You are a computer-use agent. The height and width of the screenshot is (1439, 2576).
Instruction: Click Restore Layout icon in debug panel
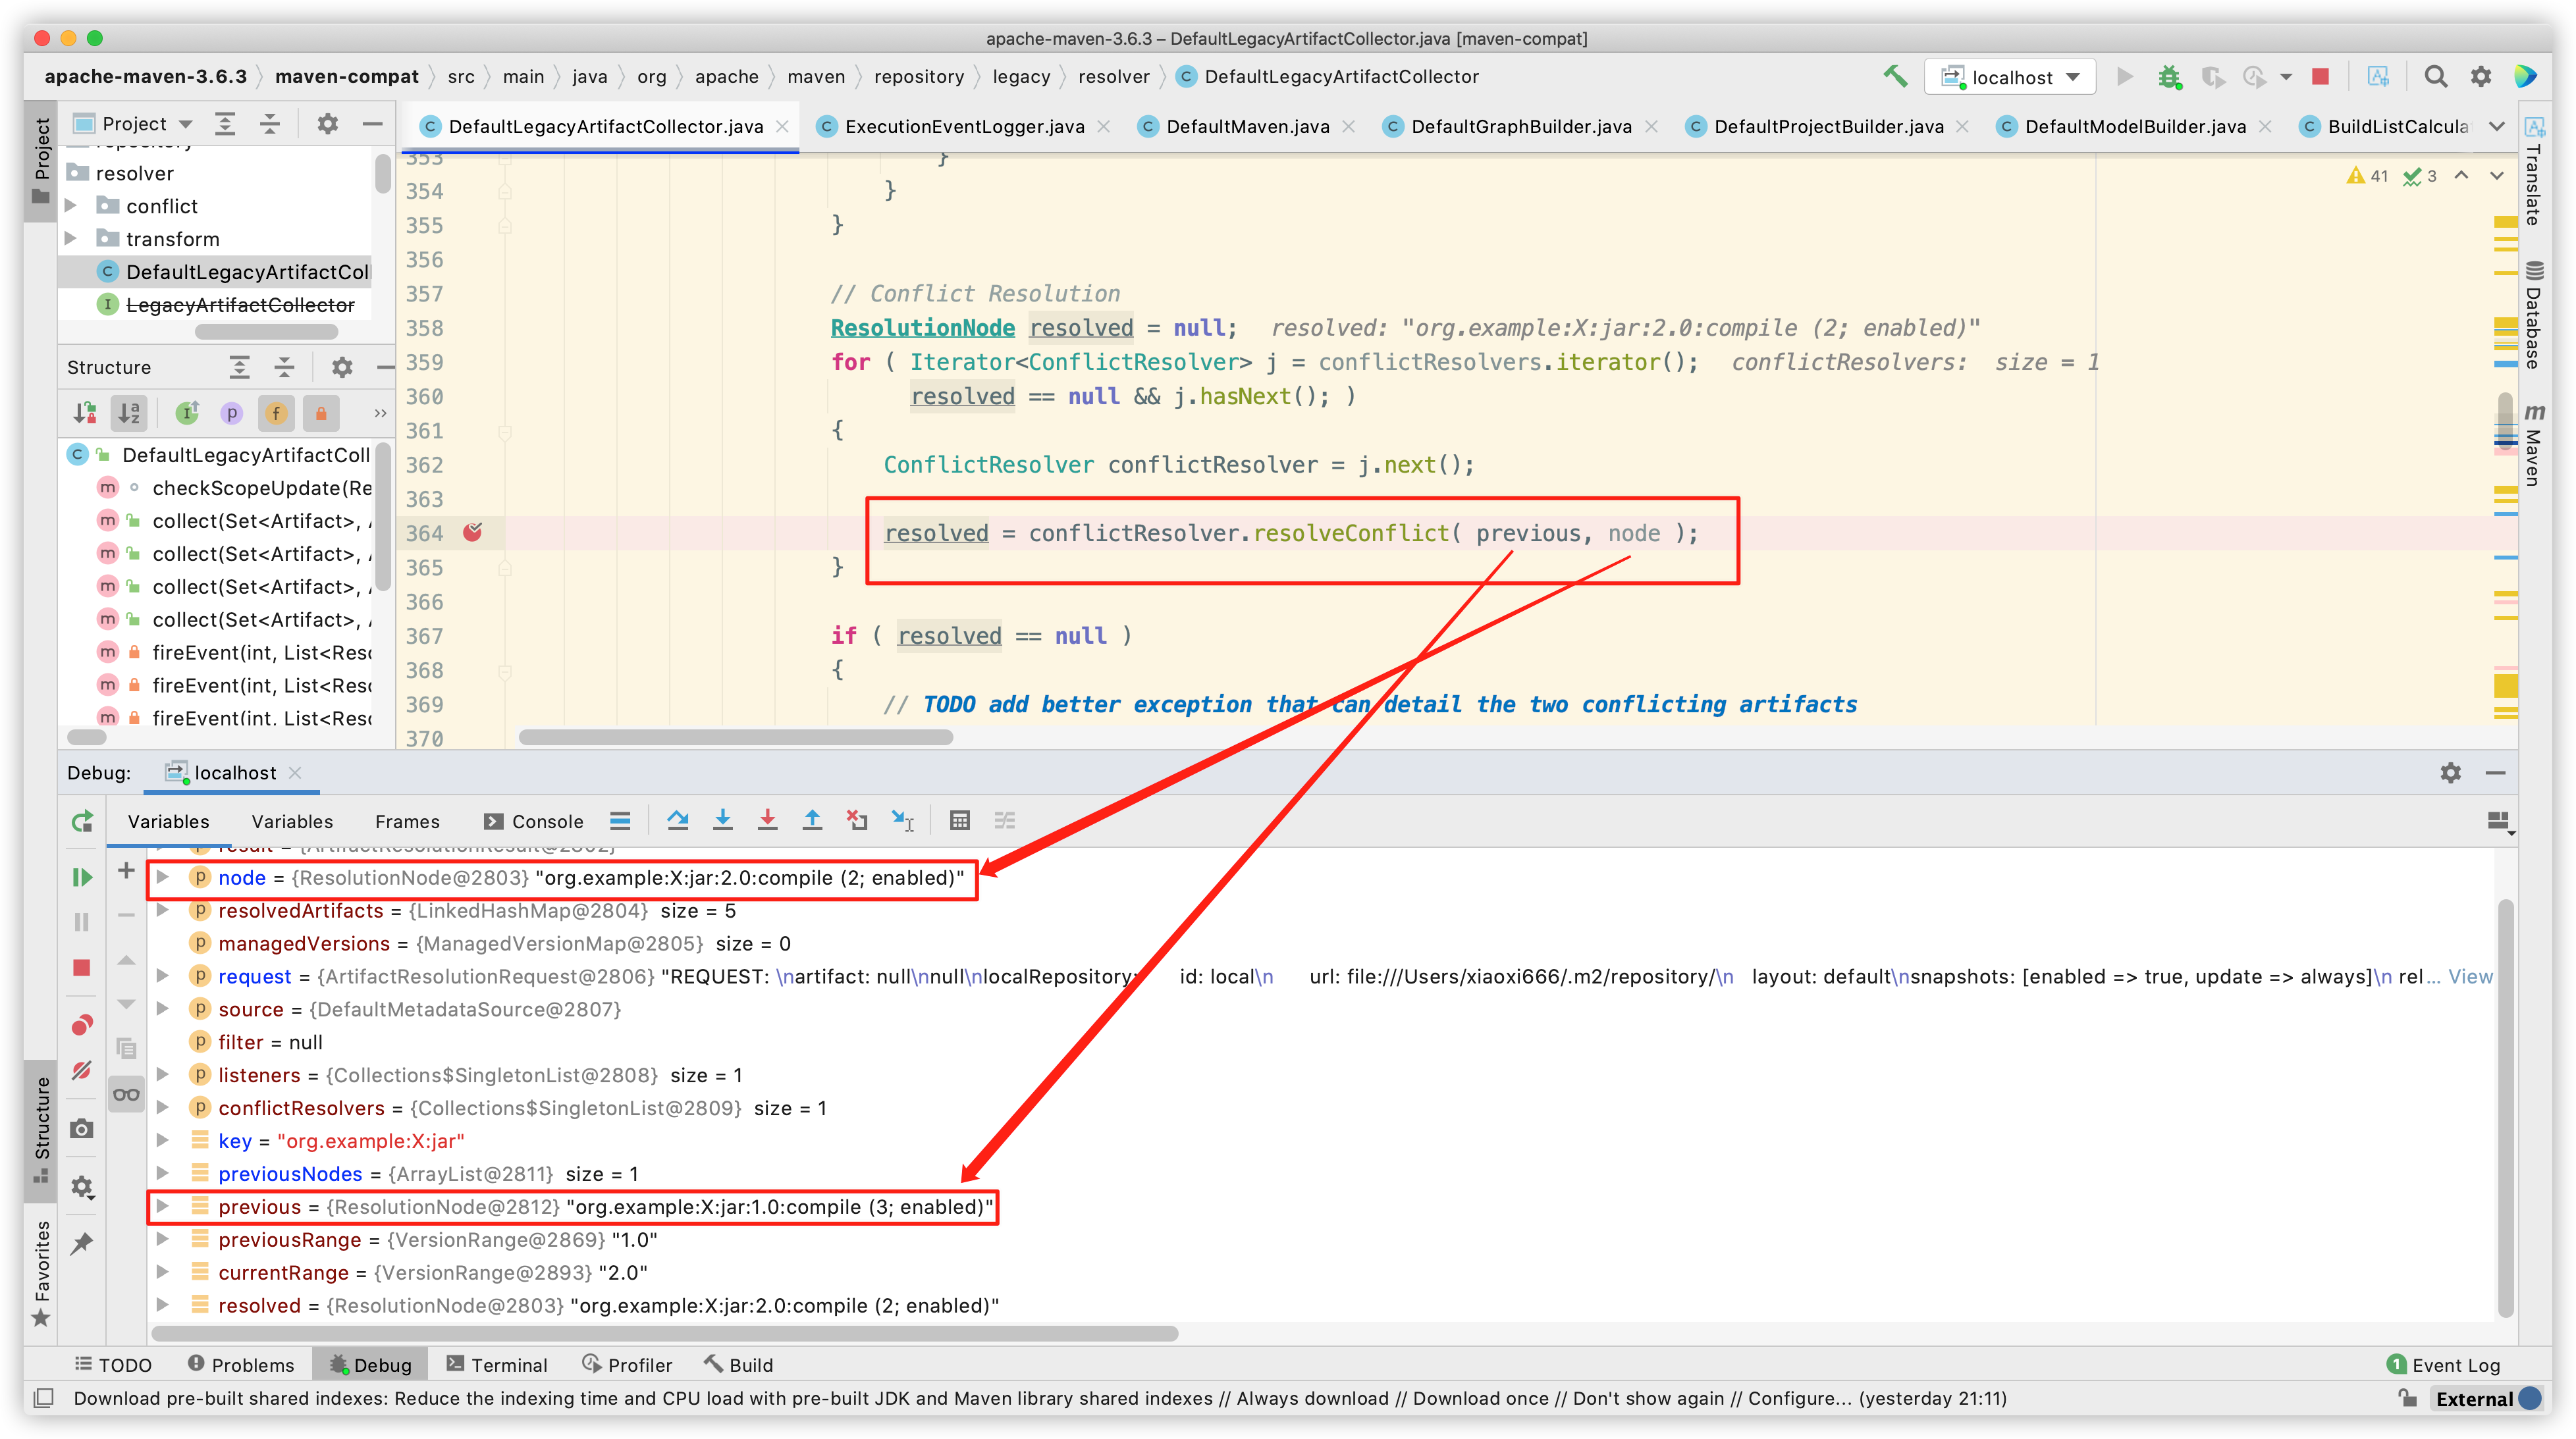click(x=2499, y=821)
